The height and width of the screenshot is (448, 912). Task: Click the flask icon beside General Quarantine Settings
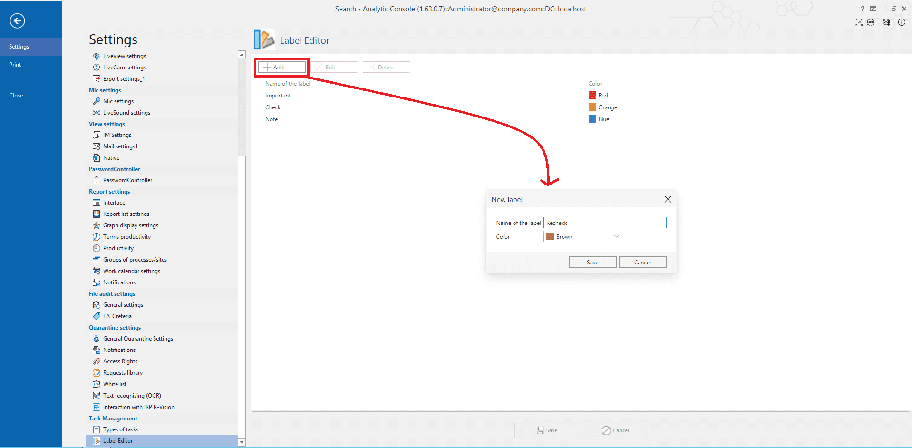97,339
